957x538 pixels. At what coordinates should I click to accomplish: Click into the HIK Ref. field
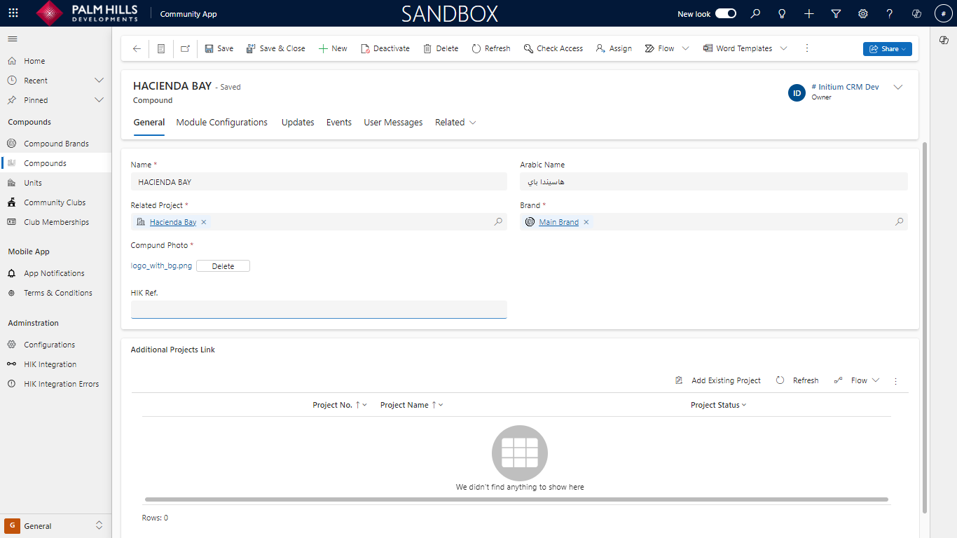click(x=319, y=310)
